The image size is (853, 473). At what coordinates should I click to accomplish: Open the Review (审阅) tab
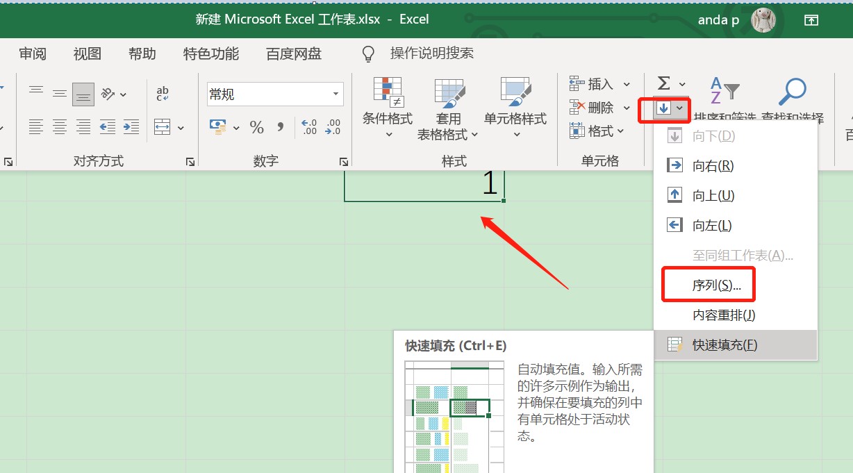33,53
